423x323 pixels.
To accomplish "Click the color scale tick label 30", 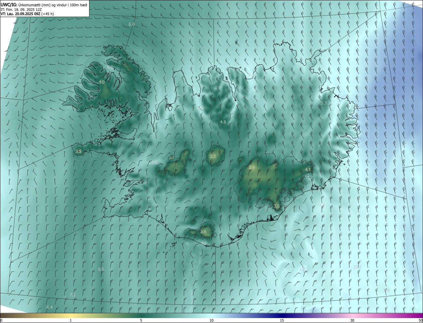I will (x=352, y=320).
